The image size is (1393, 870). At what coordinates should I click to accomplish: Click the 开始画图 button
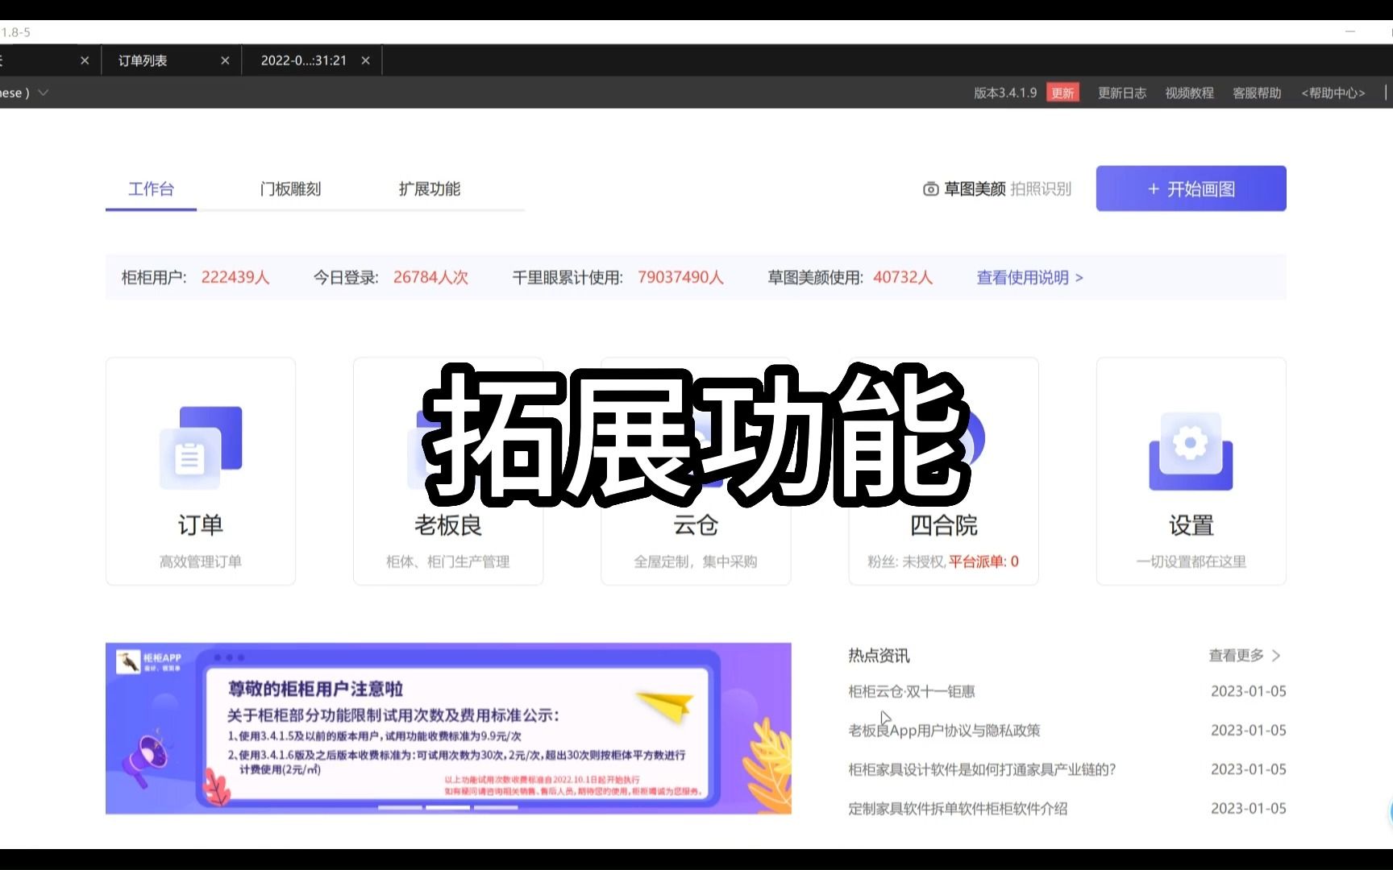[1191, 189]
